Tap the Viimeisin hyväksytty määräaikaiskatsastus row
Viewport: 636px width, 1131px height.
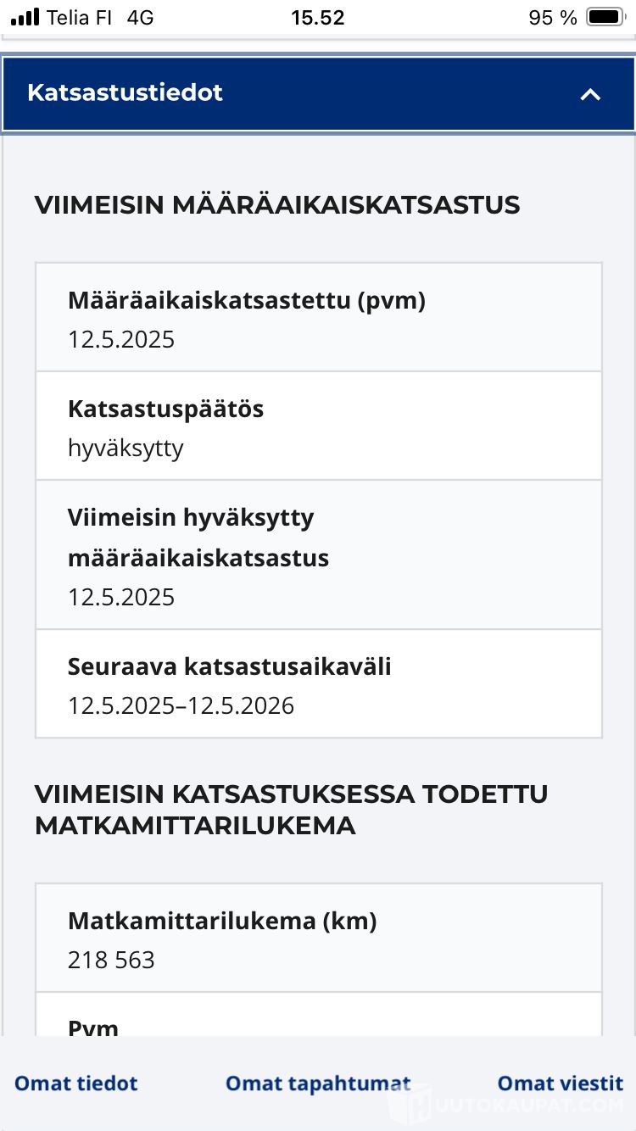pyautogui.click(x=318, y=555)
